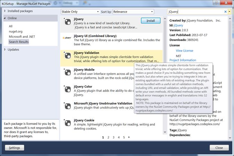Install the jQuery package
The width and height of the screenshot is (234, 156).
[151, 21]
